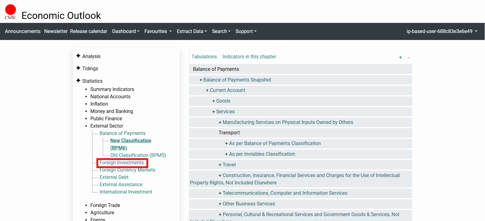Open the Dashboard dropdown menu
Image resolution: width=485 pixels, height=221 pixels.
[126, 31]
